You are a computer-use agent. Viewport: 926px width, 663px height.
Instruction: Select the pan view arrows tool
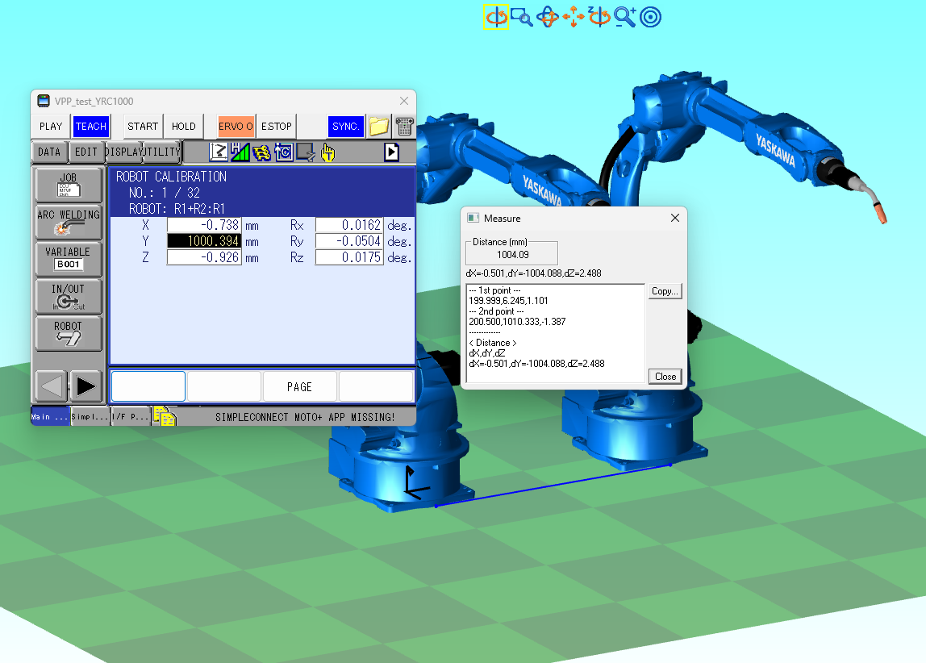tap(574, 17)
